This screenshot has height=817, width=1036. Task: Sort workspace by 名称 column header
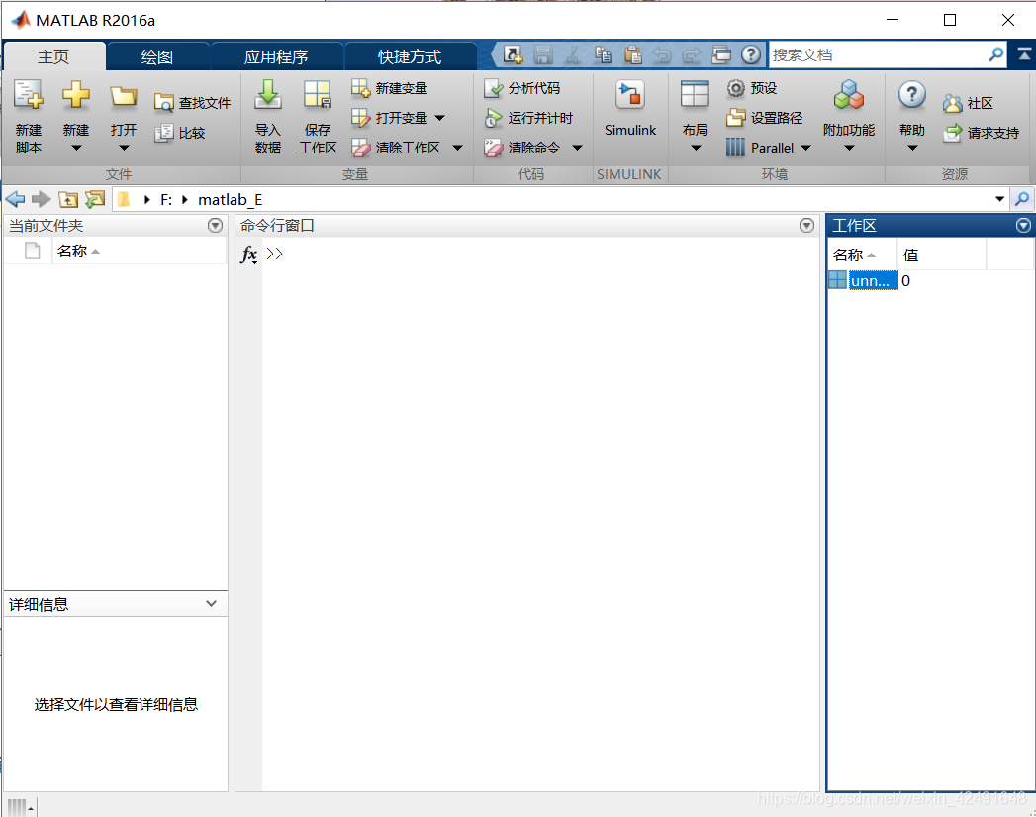862,255
